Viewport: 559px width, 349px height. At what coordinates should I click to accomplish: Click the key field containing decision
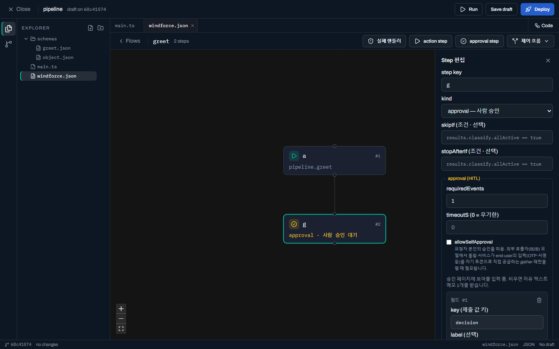pyautogui.click(x=497, y=322)
